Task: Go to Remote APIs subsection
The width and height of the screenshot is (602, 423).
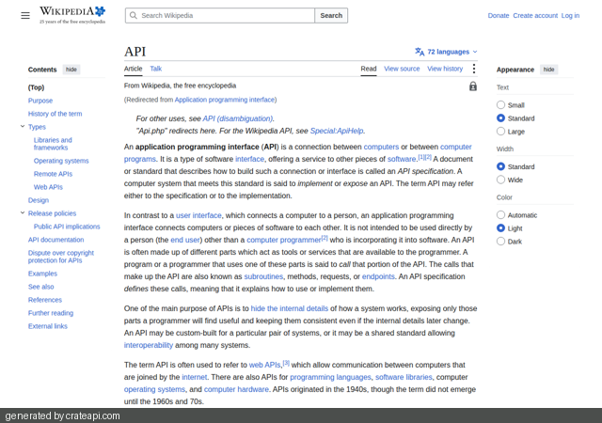Action: click(53, 174)
